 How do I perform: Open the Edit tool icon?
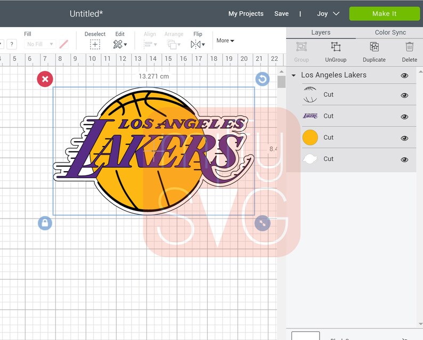pyautogui.click(x=118, y=44)
